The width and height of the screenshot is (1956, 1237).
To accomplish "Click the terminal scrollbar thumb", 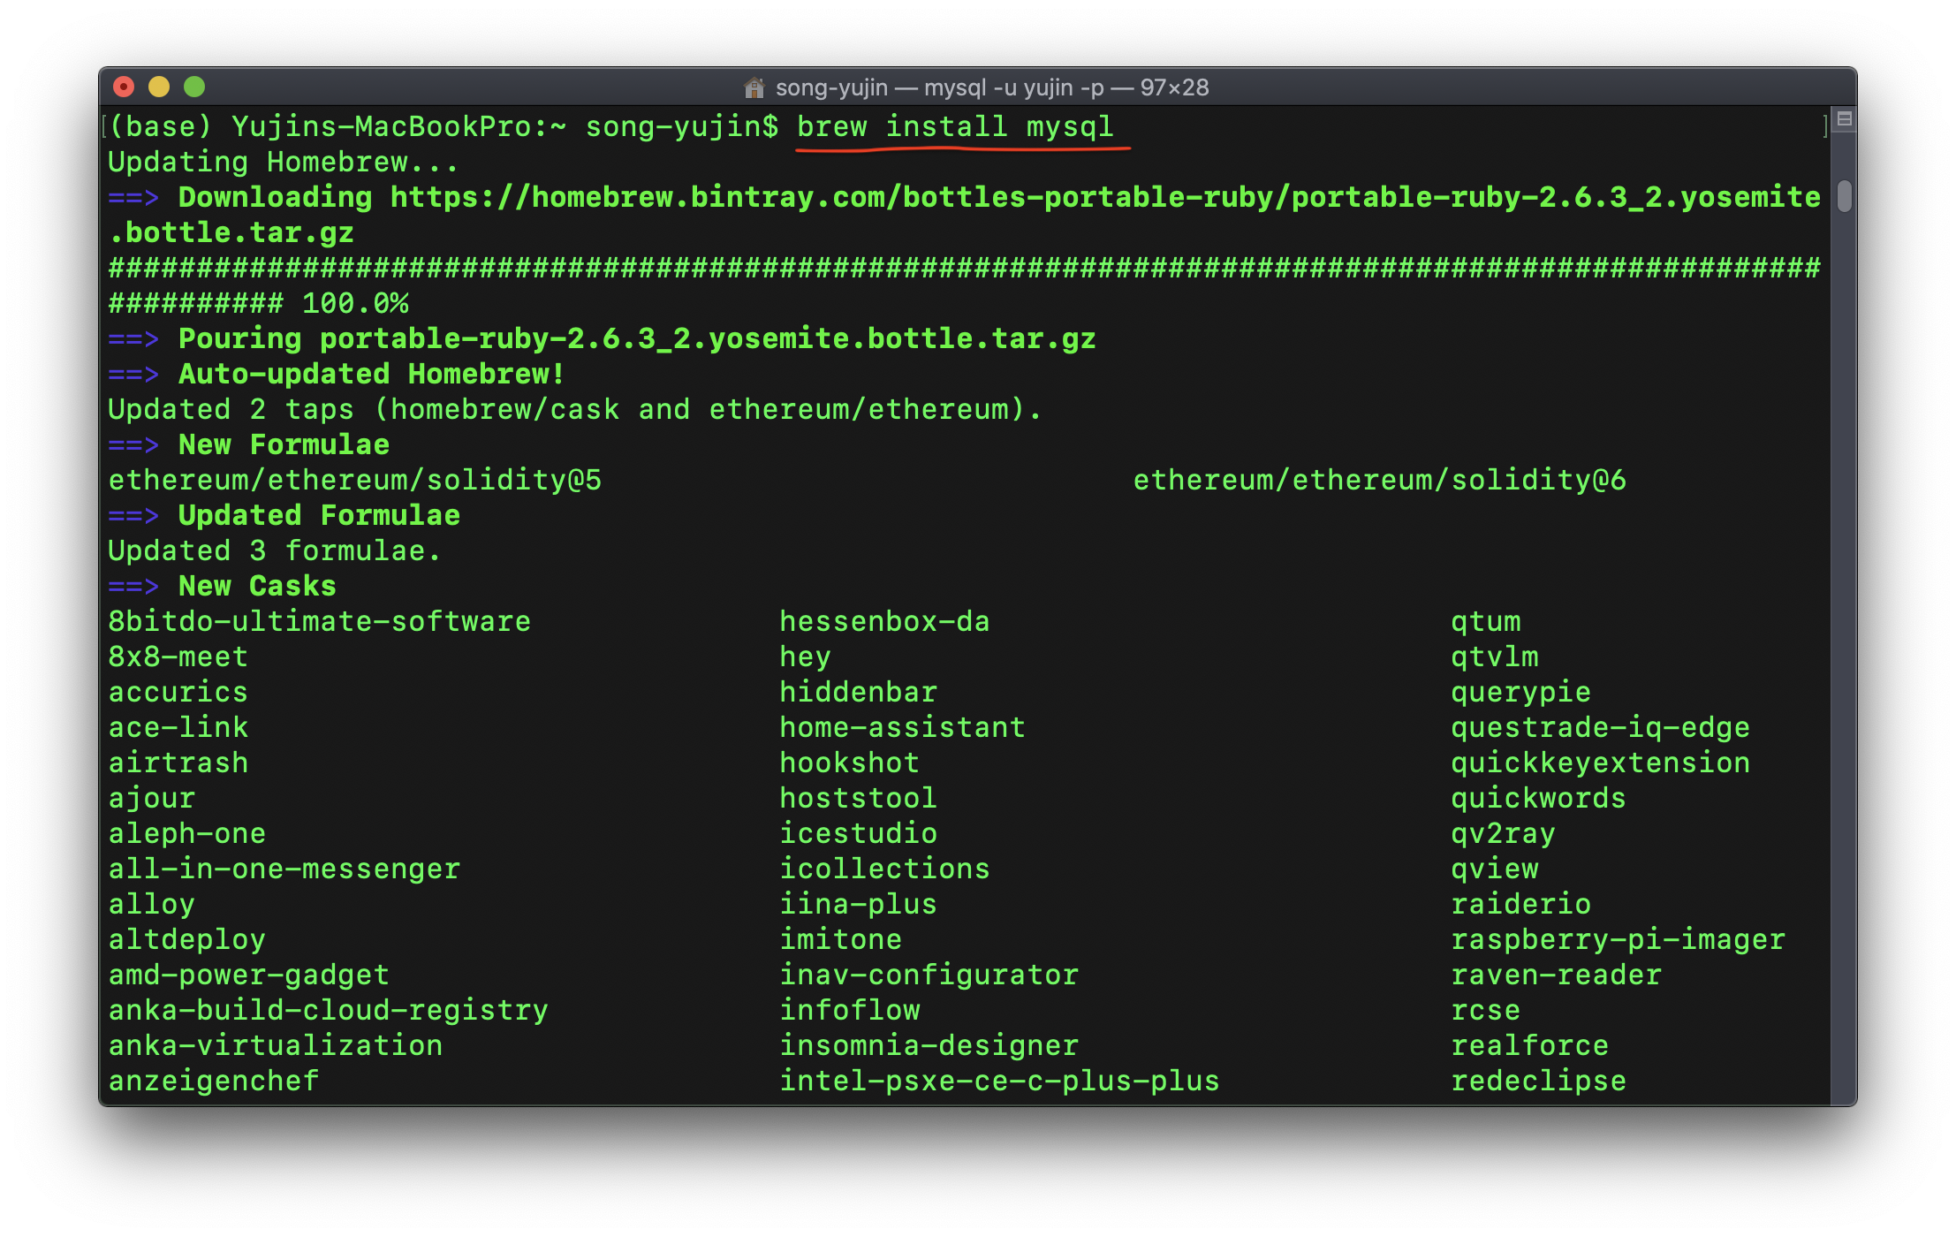I will coord(1844,196).
